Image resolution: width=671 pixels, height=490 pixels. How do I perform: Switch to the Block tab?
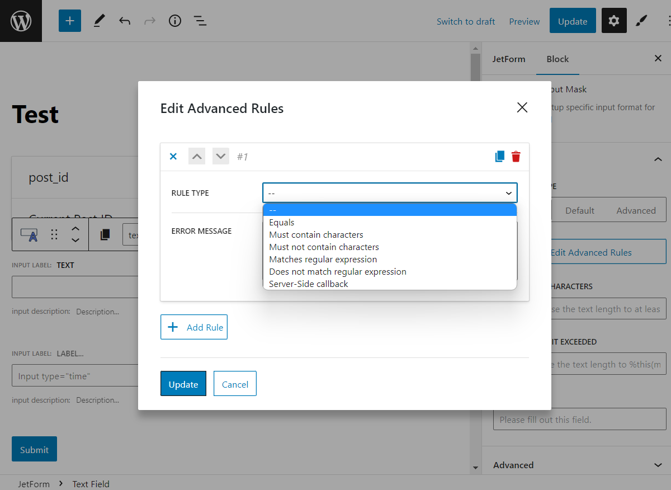557,59
